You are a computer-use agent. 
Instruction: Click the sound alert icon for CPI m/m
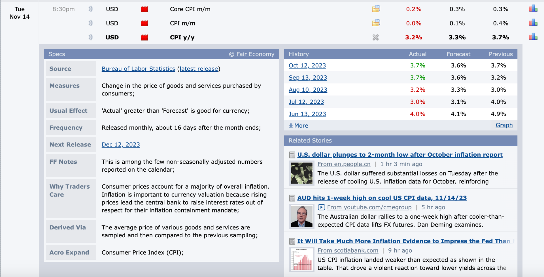(90, 23)
